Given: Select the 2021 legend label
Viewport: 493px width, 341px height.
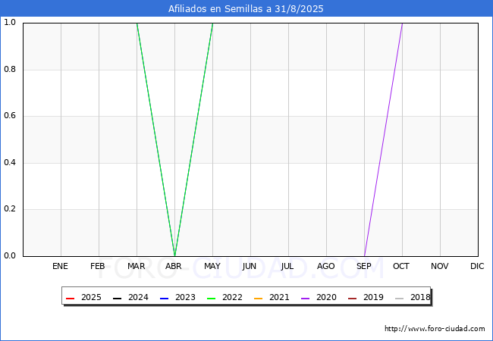Looking at the screenshot, I should [x=279, y=297].
